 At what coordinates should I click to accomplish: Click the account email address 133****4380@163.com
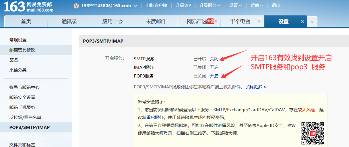coord(106,6)
